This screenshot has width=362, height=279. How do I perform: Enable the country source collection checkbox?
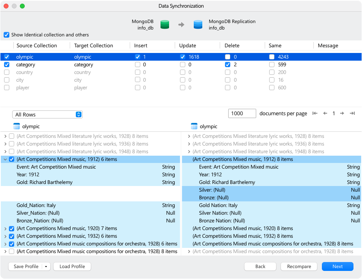click(x=7, y=72)
